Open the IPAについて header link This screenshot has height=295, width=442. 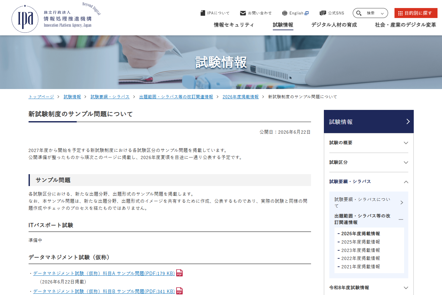pyautogui.click(x=215, y=13)
